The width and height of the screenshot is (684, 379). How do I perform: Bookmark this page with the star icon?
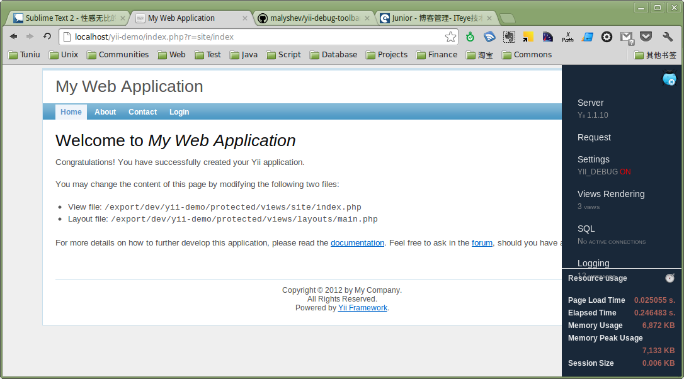pyautogui.click(x=450, y=37)
